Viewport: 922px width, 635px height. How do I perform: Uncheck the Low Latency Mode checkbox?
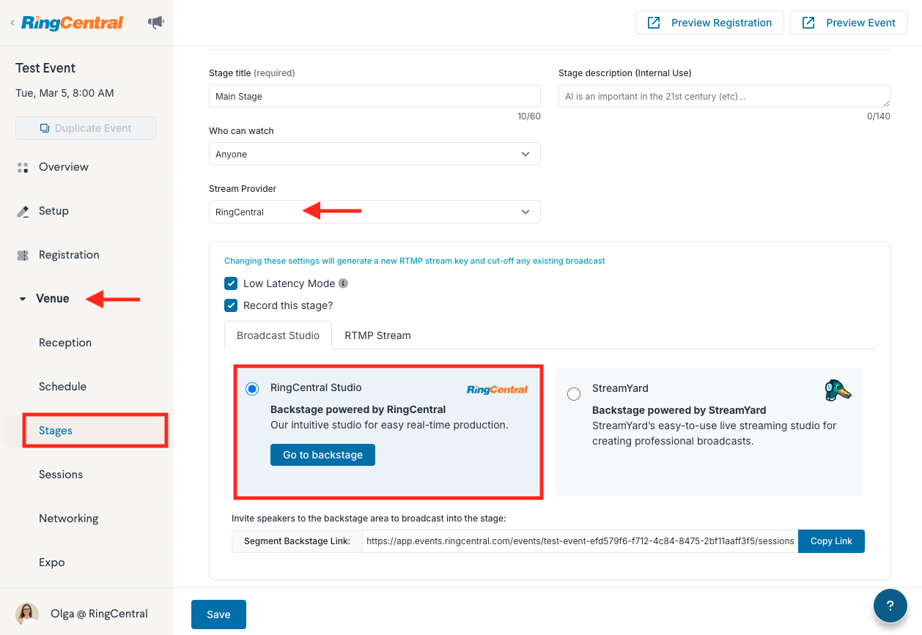(x=231, y=283)
